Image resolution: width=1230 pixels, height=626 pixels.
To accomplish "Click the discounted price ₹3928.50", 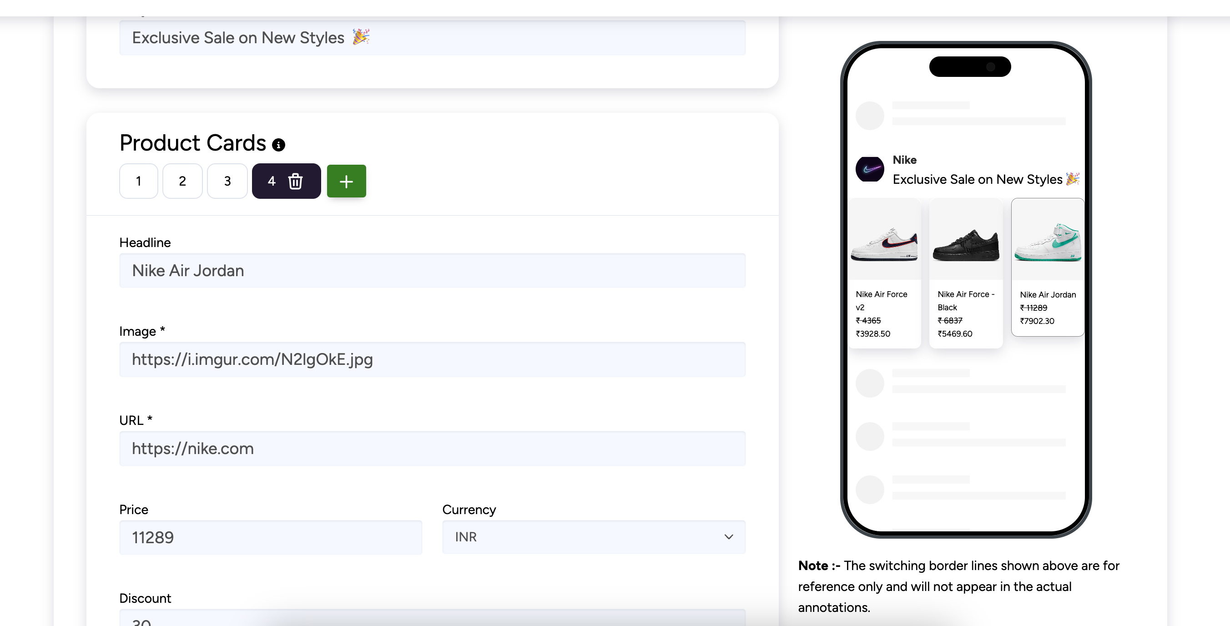I will (x=873, y=334).
